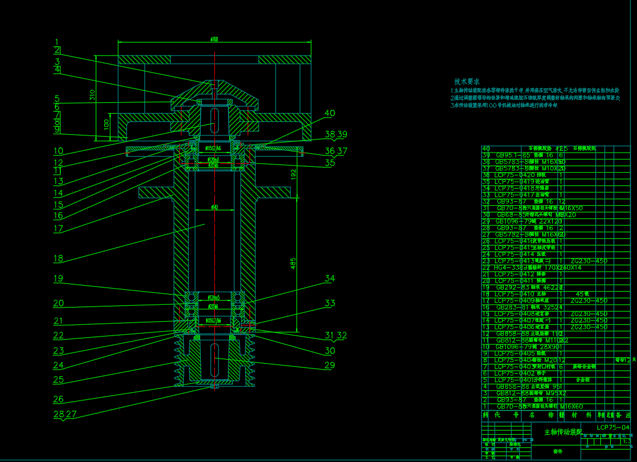Viewport: 637px width, 462px height.
Task: Select callout number 26 at lower left
Action: (x=58, y=399)
